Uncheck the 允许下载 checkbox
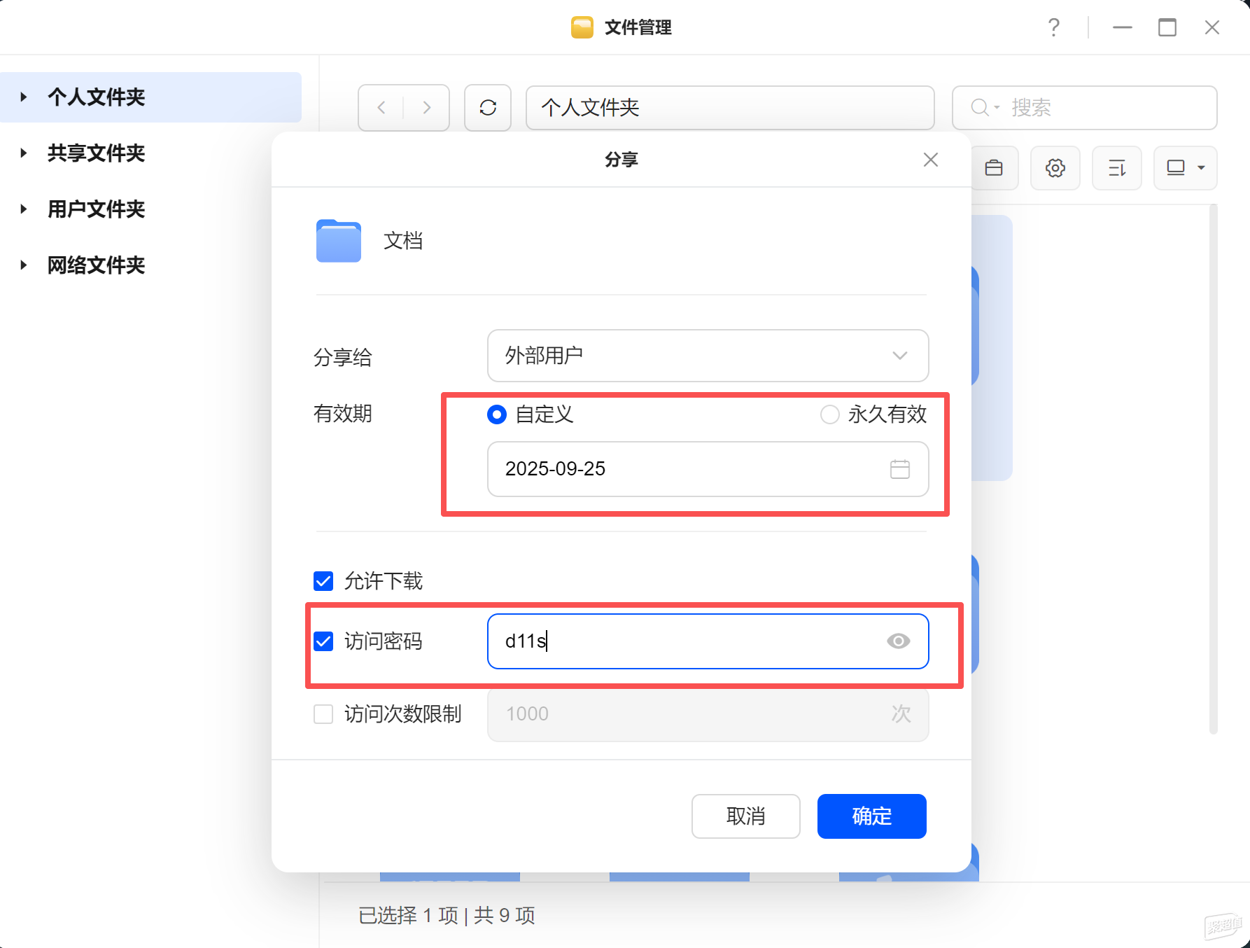The width and height of the screenshot is (1250, 948). pos(323,581)
